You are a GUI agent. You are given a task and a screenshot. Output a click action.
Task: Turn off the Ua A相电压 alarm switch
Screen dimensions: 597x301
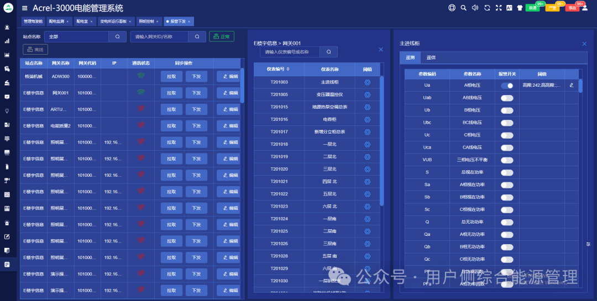pos(507,86)
